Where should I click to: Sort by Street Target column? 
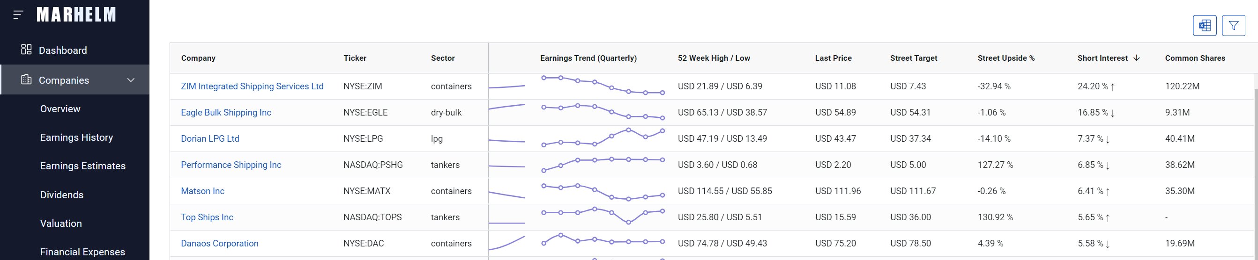pyautogui.click(x=914, y=58)
